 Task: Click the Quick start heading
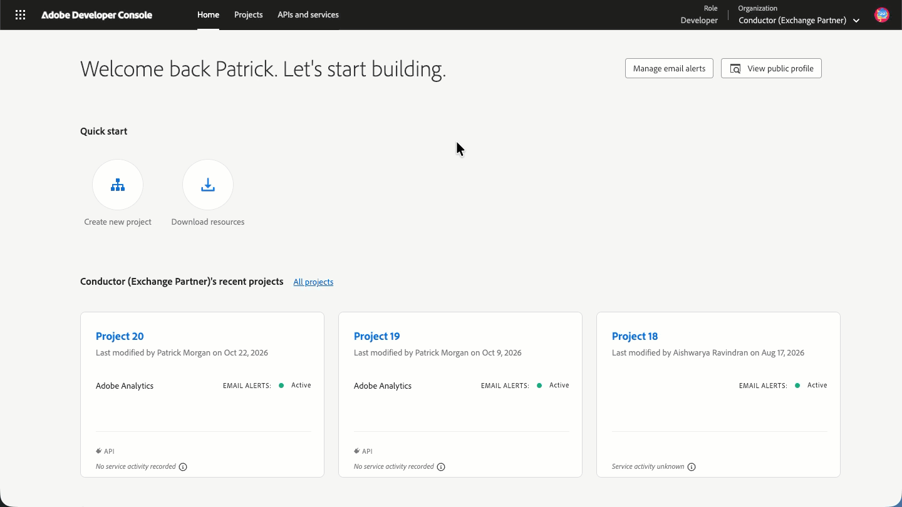point(103,131)
